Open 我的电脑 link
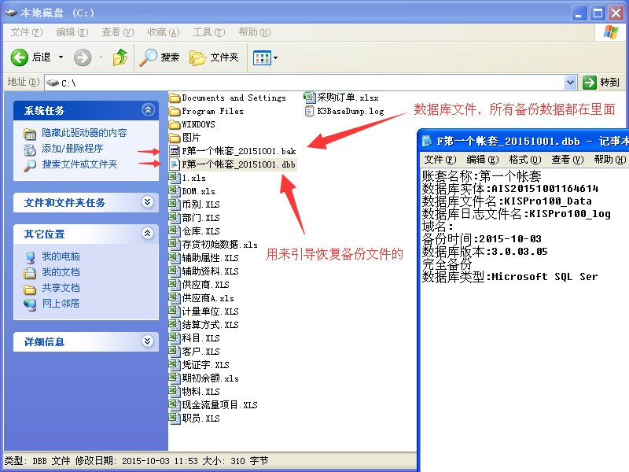The width and height of the screenshot is (629, 472). [61, 256]
